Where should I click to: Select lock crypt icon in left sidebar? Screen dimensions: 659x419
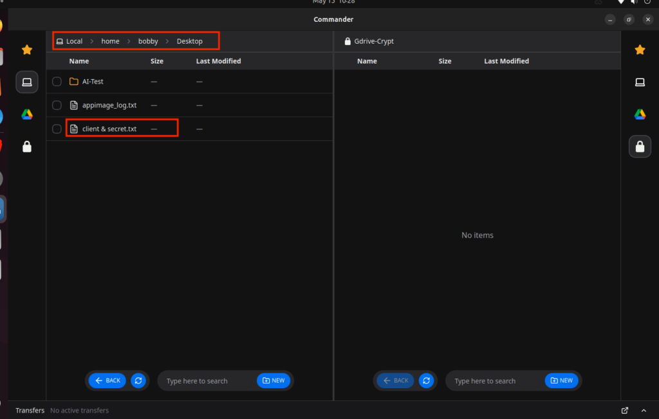(27, 147)
